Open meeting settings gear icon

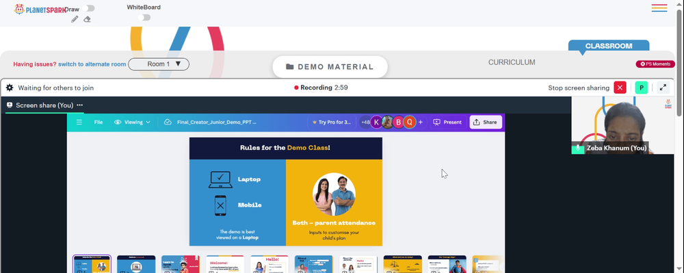[x=9, y=88]
